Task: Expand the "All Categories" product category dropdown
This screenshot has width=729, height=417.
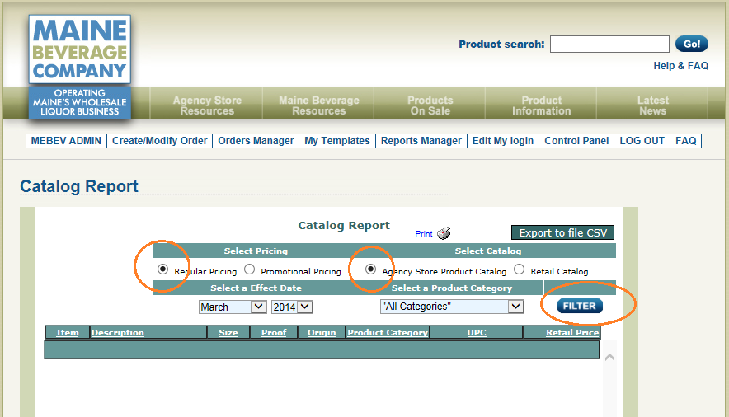Action: [x=452, y=307]
